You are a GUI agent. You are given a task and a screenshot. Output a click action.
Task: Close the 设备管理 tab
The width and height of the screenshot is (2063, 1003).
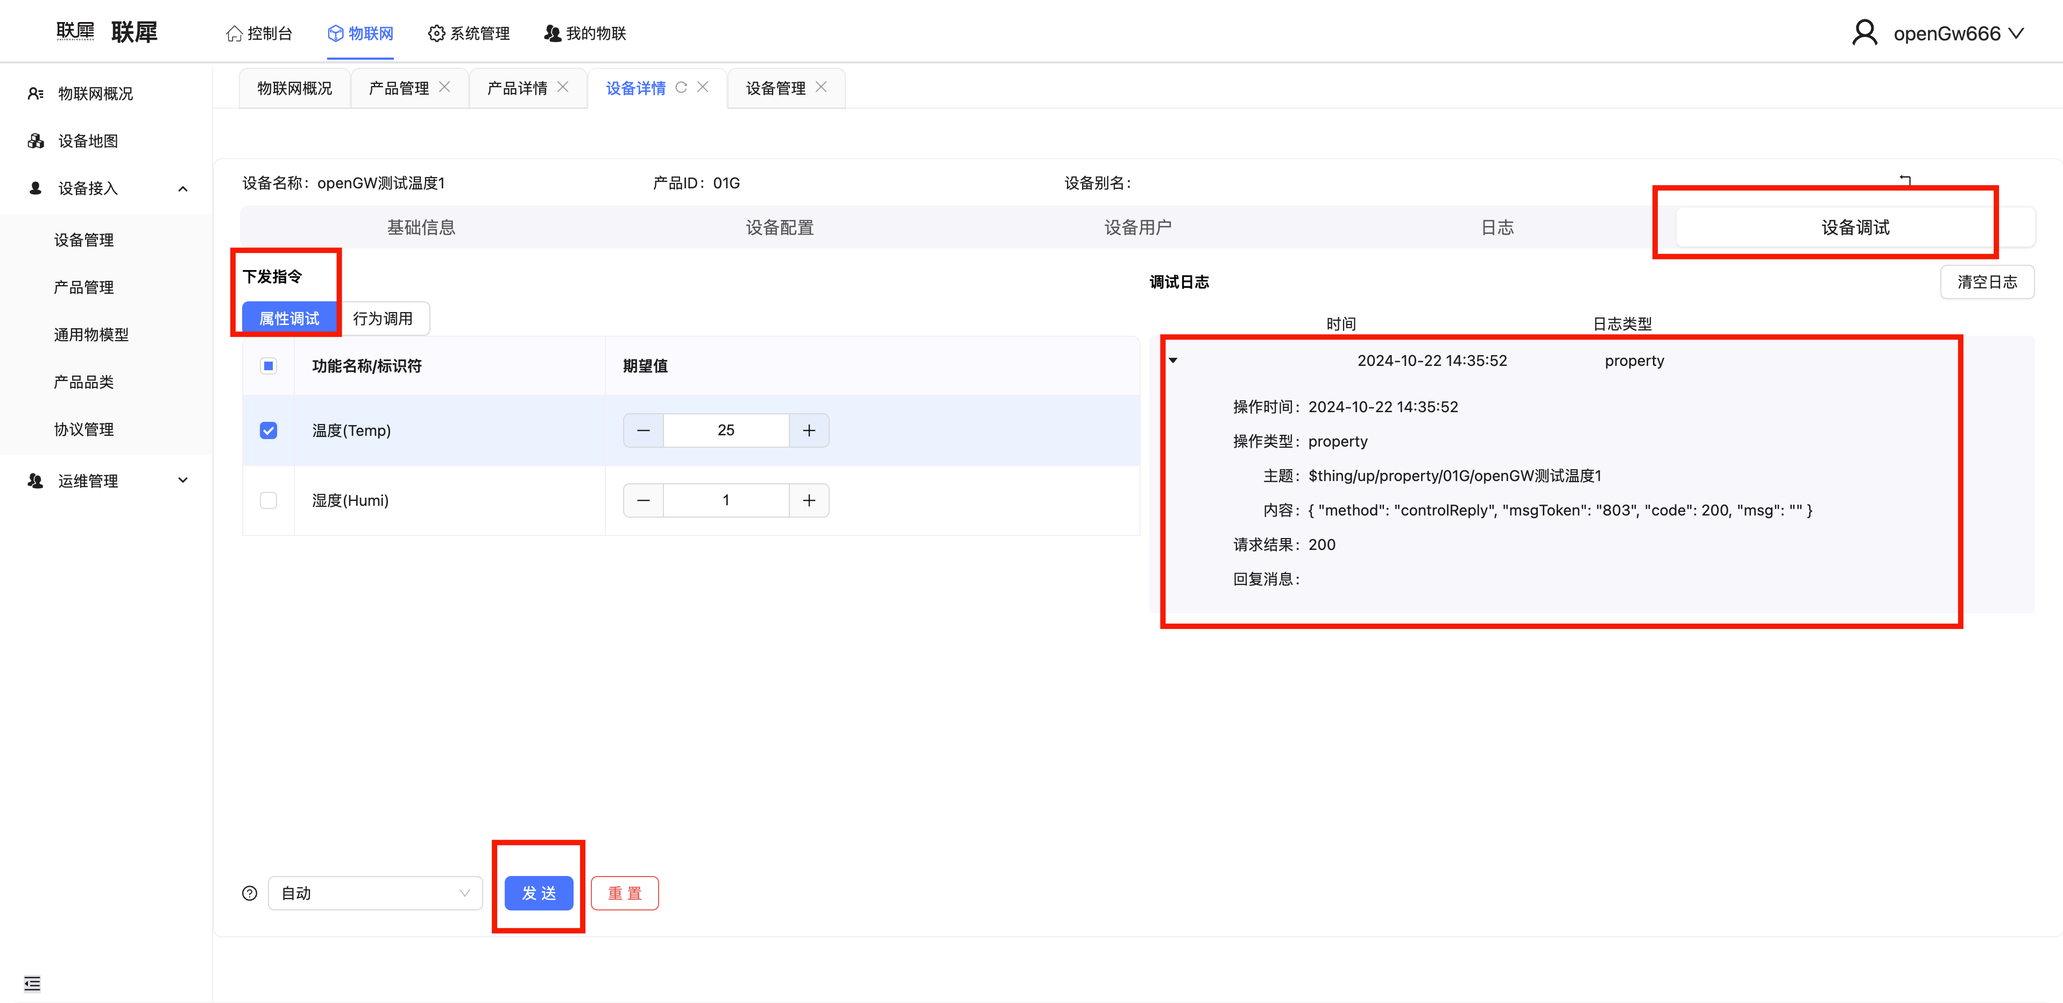tap(821, 87)
